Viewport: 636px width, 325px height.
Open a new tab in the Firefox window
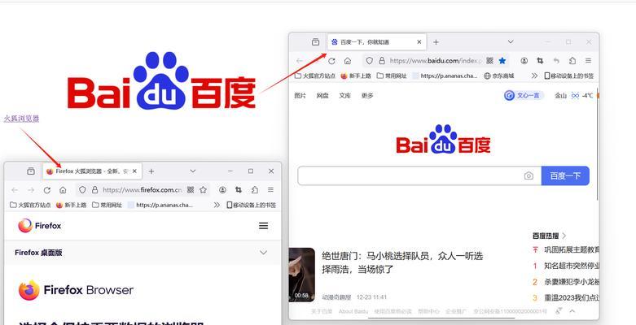[x=151, y=171]
